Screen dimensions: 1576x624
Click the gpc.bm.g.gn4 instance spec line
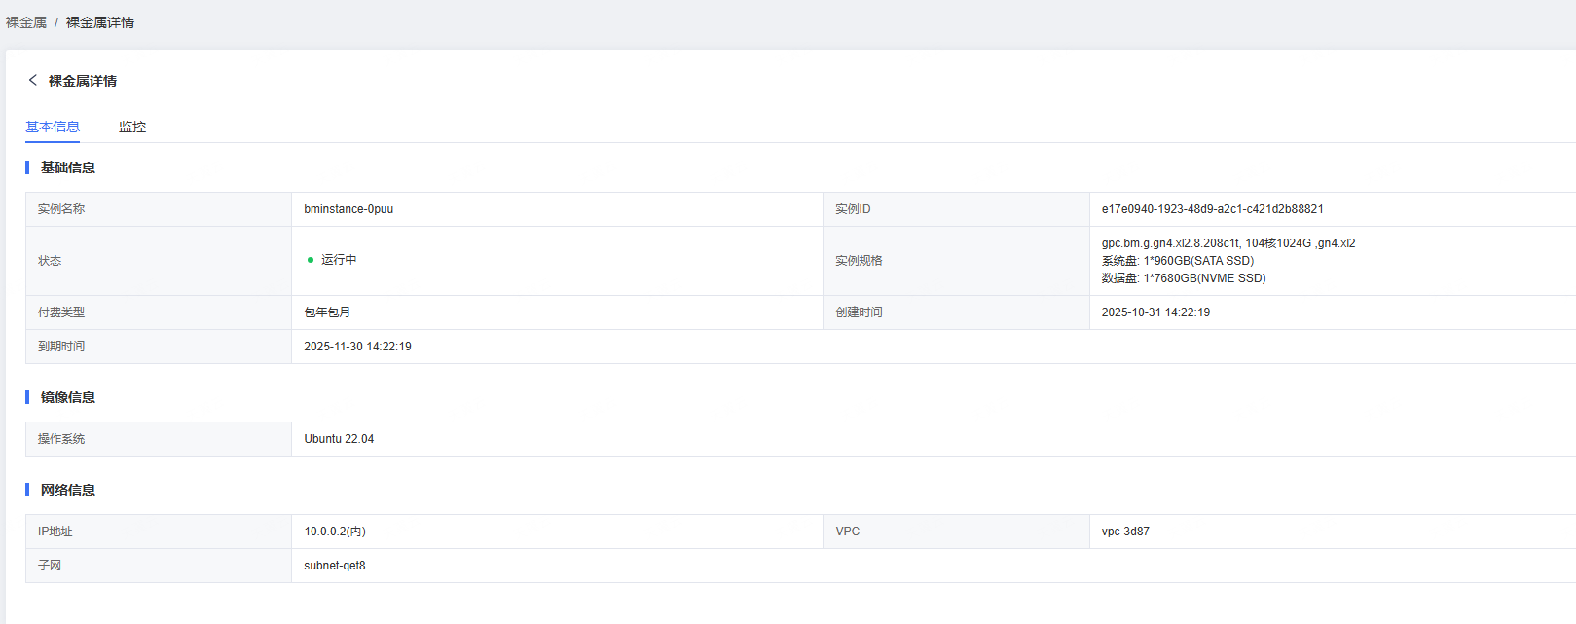coord(1228,243)
